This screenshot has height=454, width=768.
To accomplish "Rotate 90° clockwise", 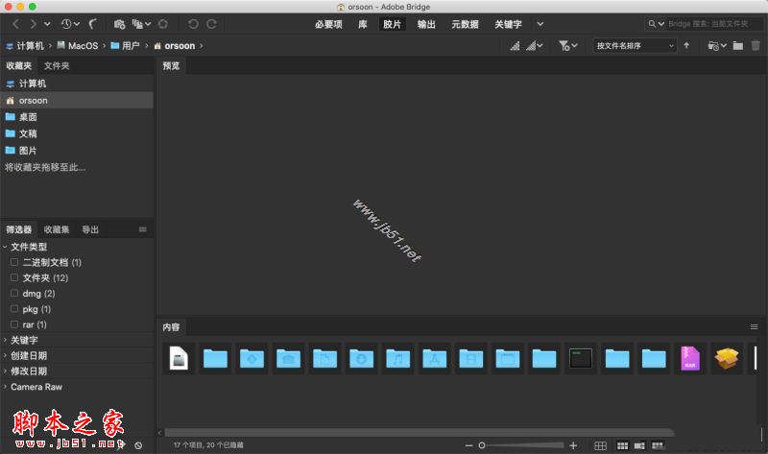I will (211, 24).
